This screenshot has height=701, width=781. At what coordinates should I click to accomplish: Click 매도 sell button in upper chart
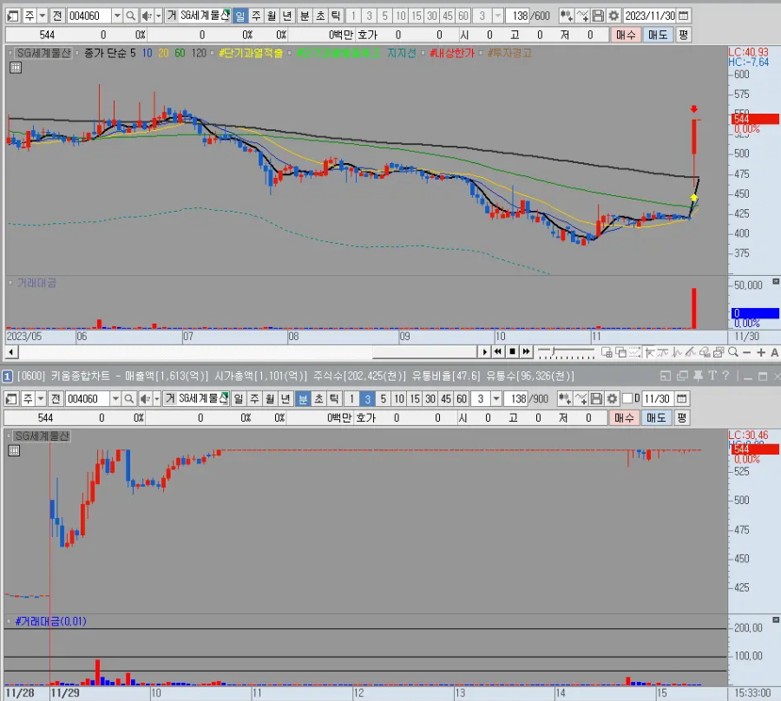tap(658, 35)
